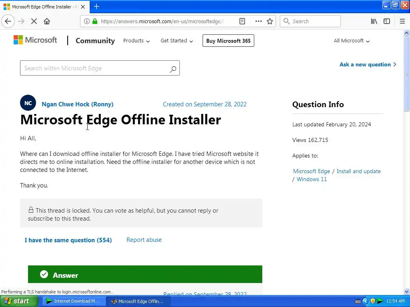Stop page loading with the X button
Screen dimensions: 410x307
(34, 21)
